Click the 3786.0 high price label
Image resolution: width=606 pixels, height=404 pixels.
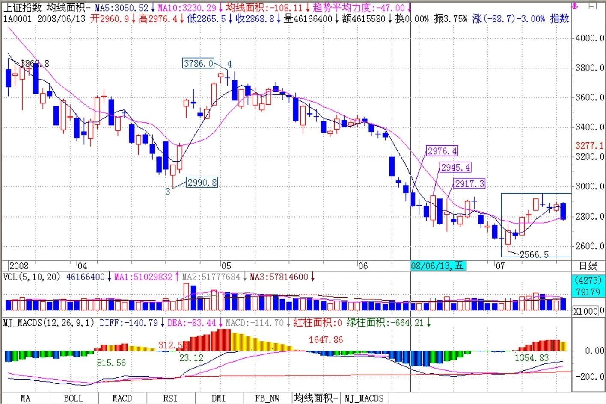click(198, 63)
